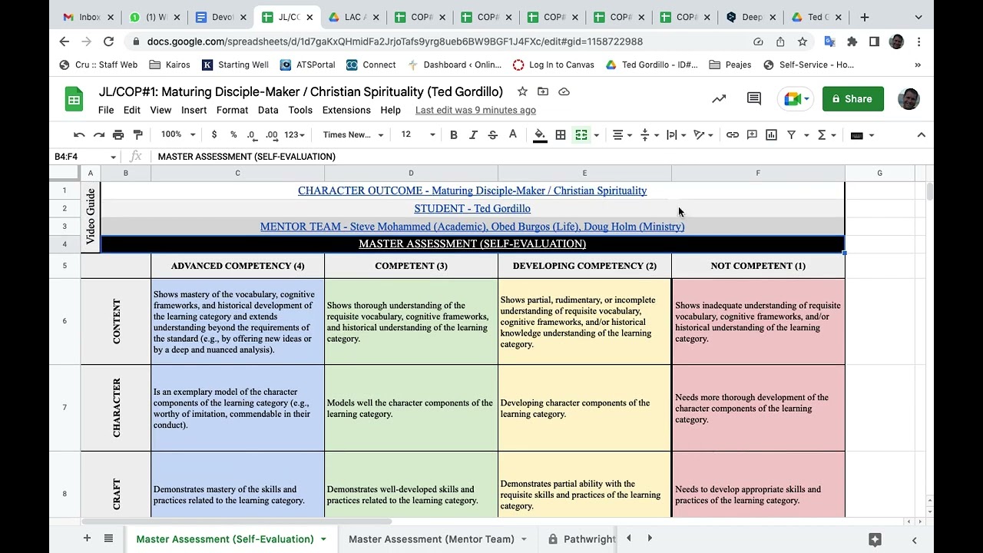Click Move to folder icon
The height and width of the screenshot is (553, 983).
coord(543,91)
